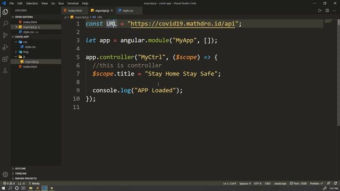The image size is (340, 191).
Task: Open the Edit menu
Action: tap(20, 3)
